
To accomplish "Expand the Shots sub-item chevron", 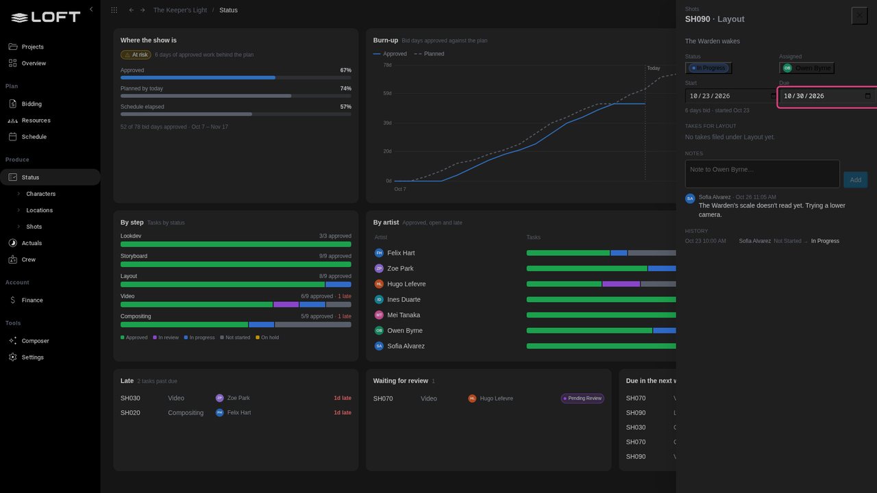I will [18, 227].
